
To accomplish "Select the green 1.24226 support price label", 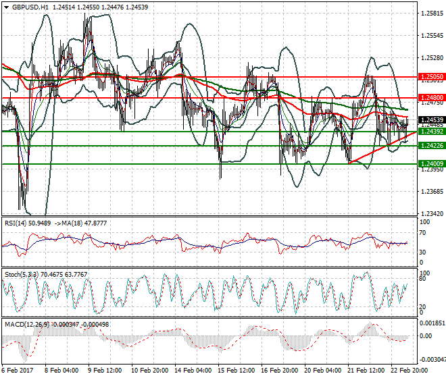I will 431,146.
